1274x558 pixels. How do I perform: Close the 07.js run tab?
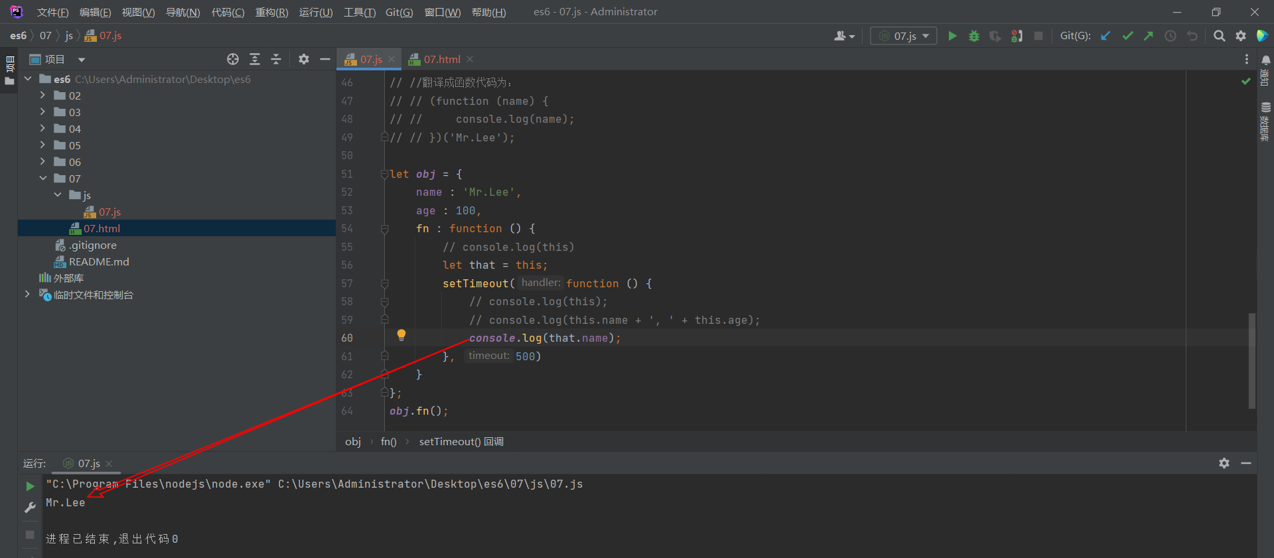click(109, 463)
